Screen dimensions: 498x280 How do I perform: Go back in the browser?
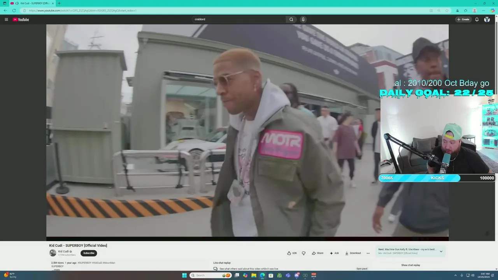point(5,10)
